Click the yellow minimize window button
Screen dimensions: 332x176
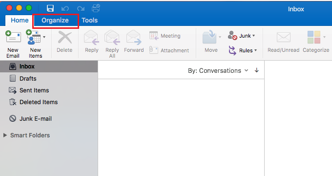tap(19, 8)
